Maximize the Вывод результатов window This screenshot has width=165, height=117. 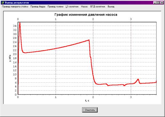(x=158, y=3)
